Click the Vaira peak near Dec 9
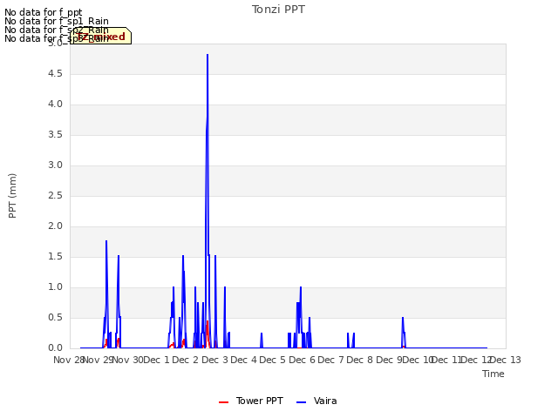This screenshot has height=418, width=558. (x=403, y=318)
